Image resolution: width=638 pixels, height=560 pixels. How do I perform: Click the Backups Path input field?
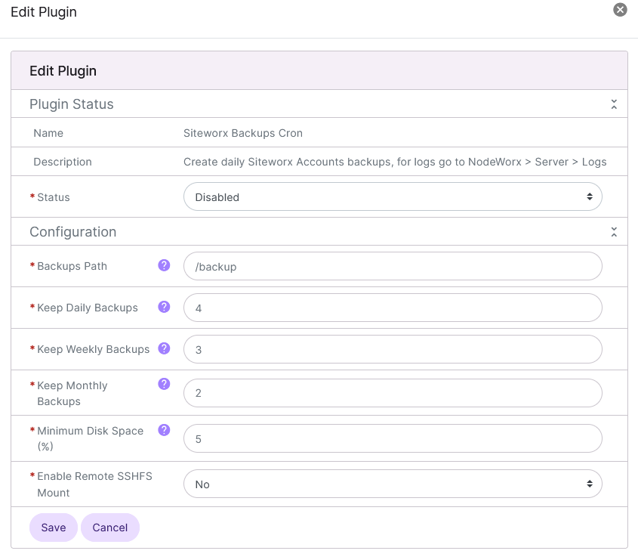click(x=393, y=266)
